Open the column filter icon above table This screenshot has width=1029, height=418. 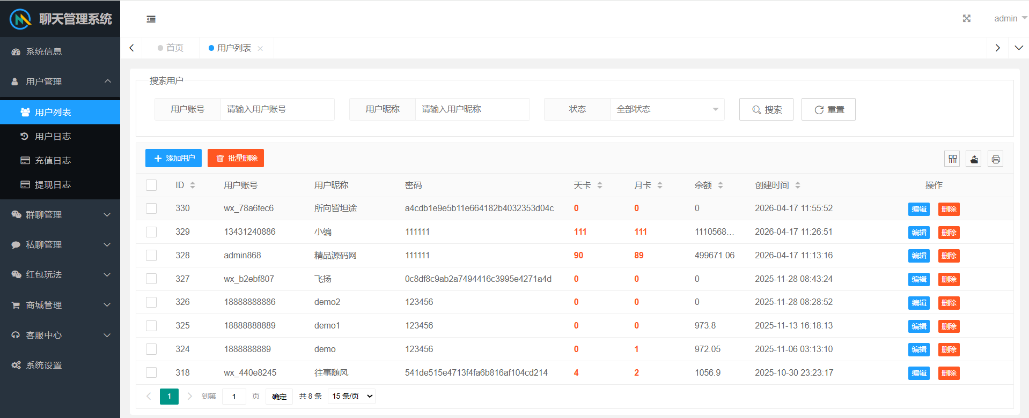(952, 159)
